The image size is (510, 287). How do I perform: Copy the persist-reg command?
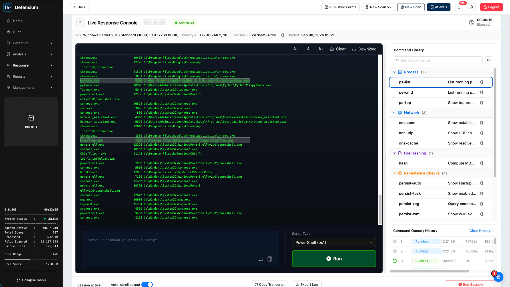pyautogui.click(x=482, y=204)
